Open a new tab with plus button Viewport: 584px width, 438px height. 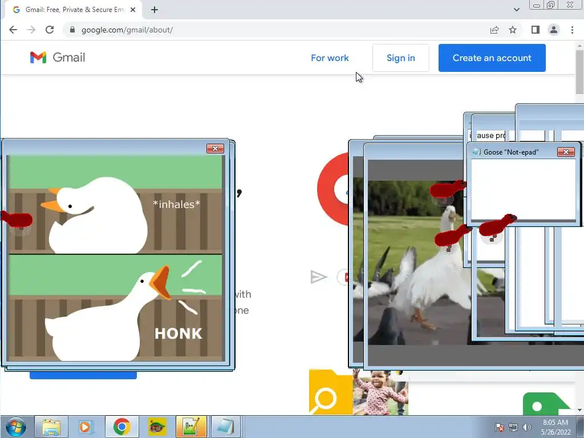tap(155, 10)
